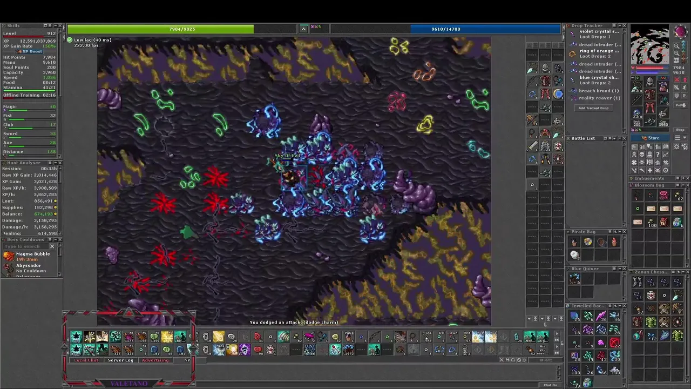Collapse the Pirate Bag container
The height and width of the screenshot is (389, 691).
pyautogui.click(x=619, y=232)
